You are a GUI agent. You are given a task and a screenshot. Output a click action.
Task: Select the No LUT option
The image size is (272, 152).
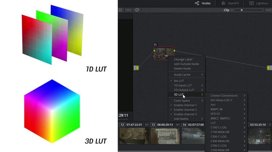179,81
